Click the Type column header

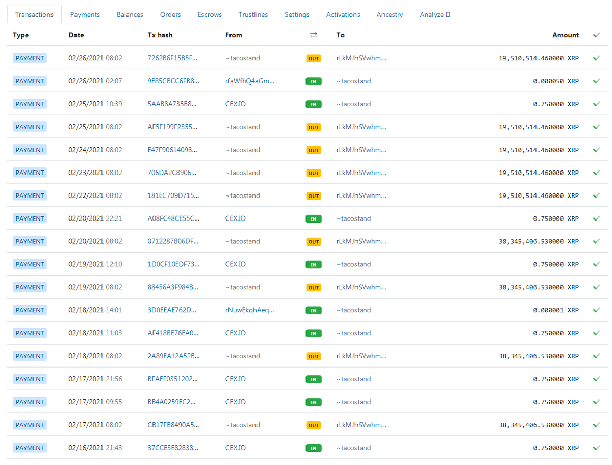pyautogui.click(x=21, y=35)
